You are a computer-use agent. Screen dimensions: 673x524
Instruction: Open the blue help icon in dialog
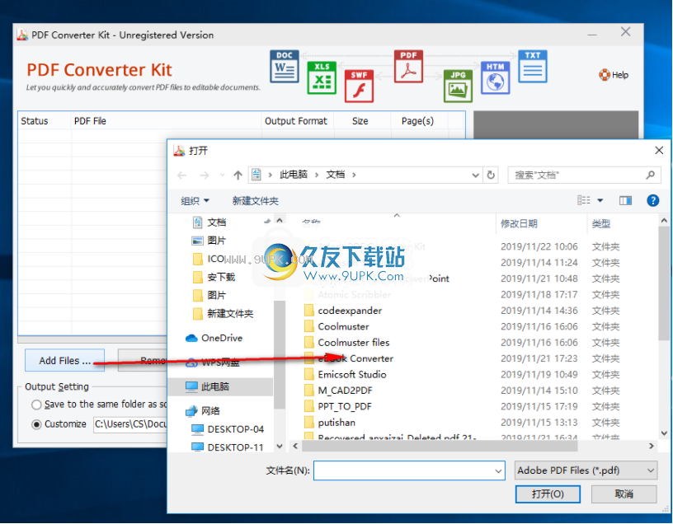[653, 200]
